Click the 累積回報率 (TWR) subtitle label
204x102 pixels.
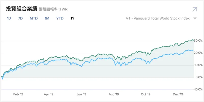[x=53, y=9]
